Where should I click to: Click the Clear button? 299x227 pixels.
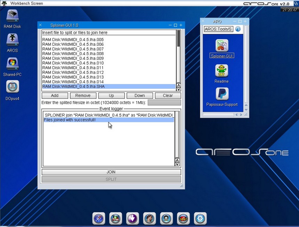[x=168, y=96]
